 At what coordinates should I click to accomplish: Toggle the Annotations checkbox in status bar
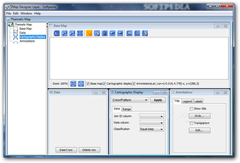[x=134, y=84]
